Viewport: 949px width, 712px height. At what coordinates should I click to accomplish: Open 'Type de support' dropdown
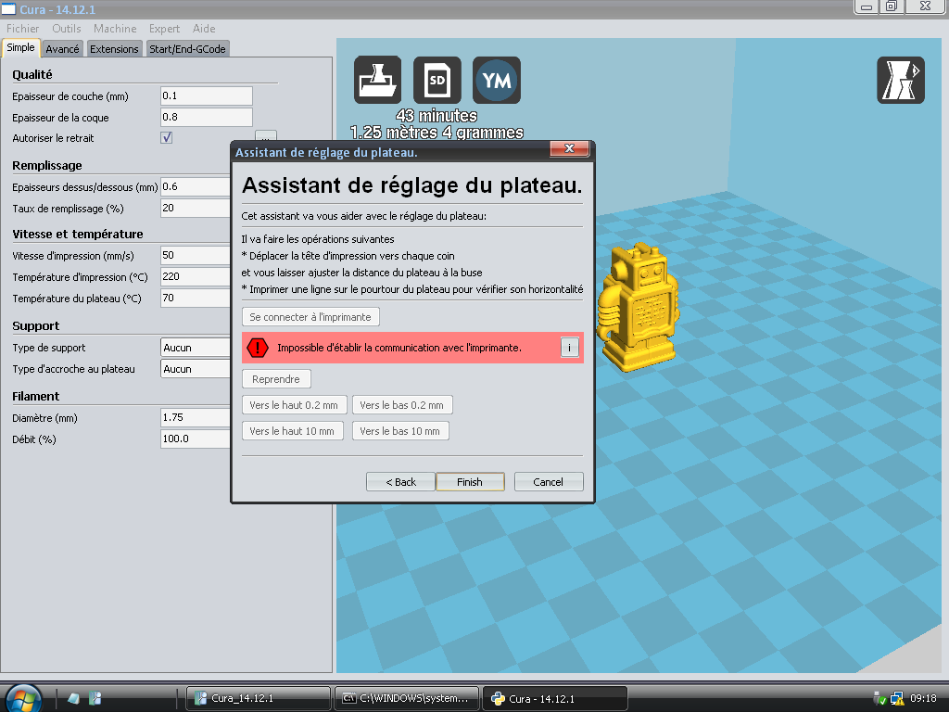click(196, 348)
